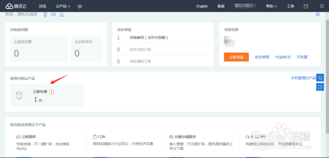Switch language to English
329x158 pixels.
(x=202, y=6)
